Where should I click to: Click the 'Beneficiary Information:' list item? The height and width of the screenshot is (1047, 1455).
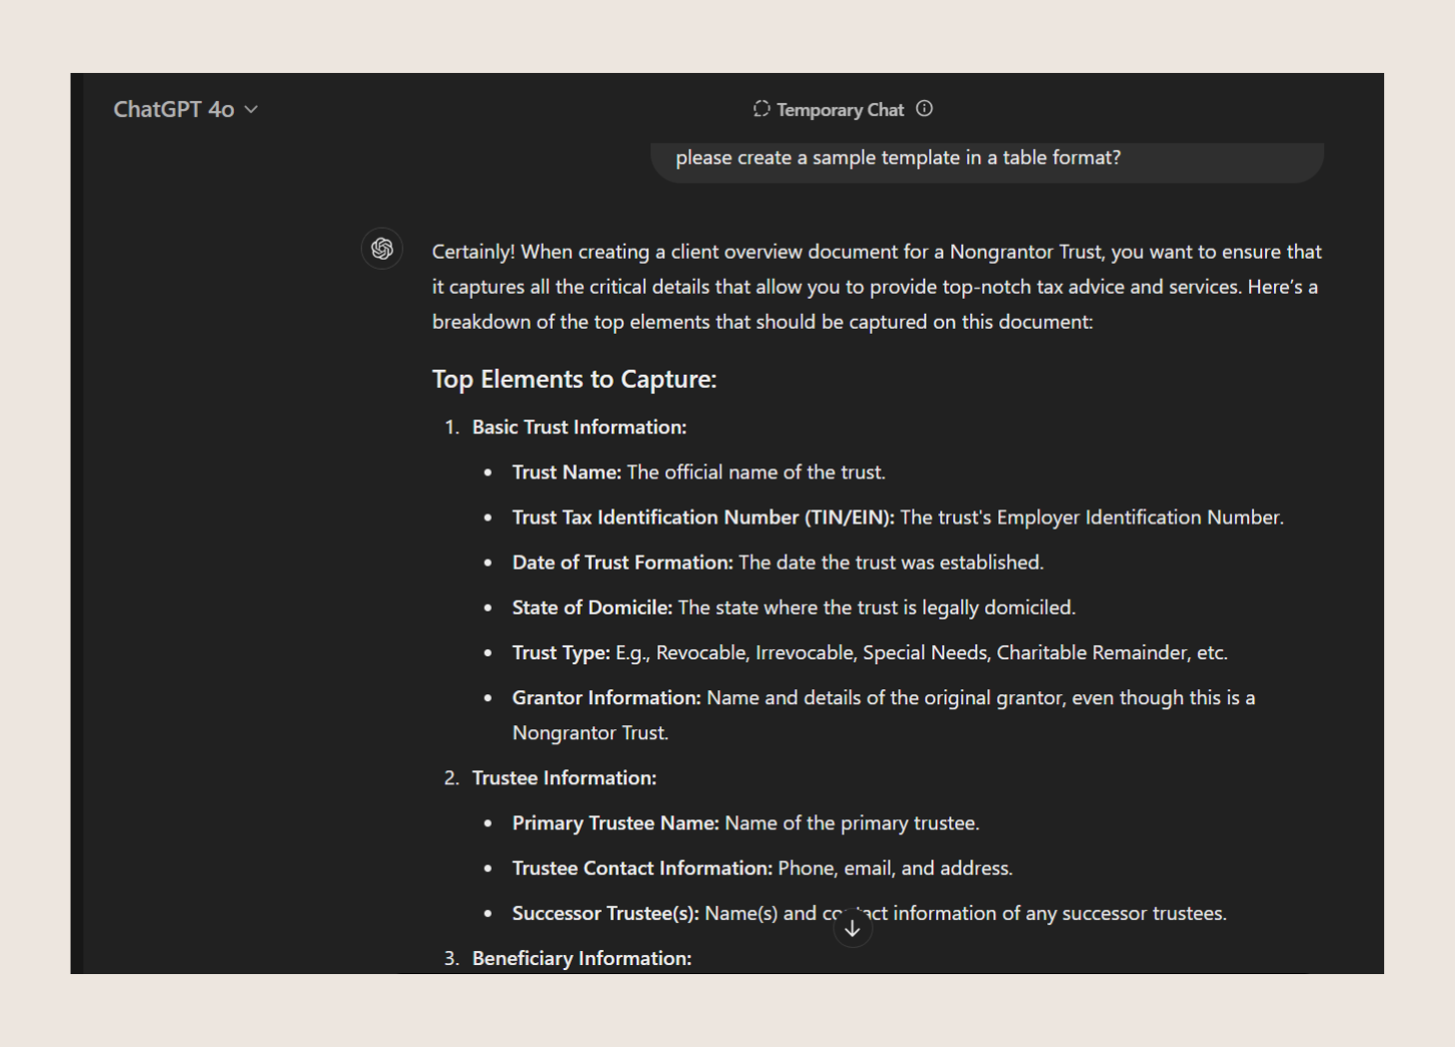tap(582, 959)
